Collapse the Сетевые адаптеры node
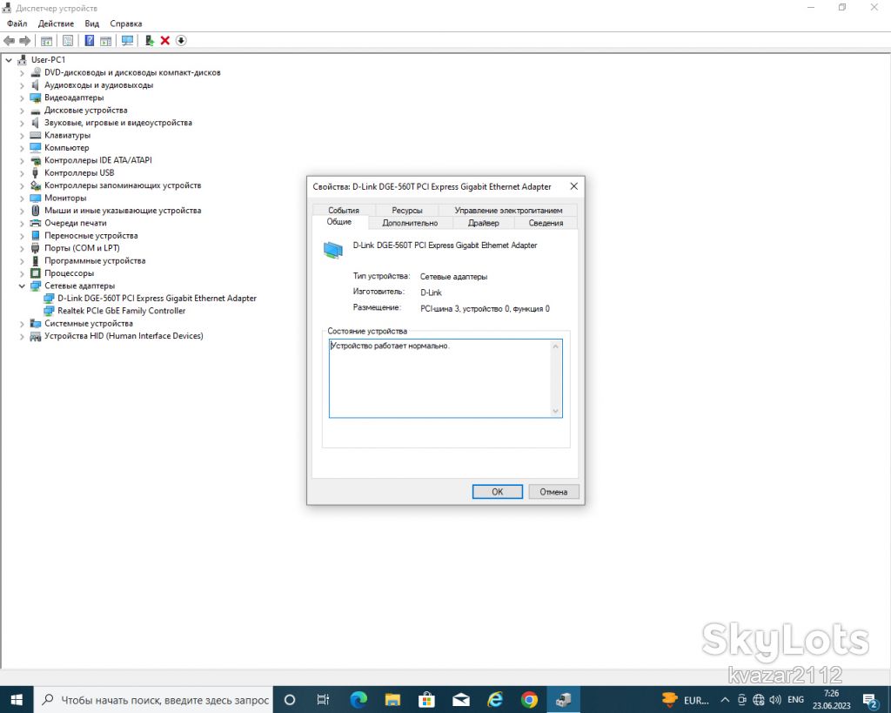Viewport: 891px width, 713px height. point(22,286)
